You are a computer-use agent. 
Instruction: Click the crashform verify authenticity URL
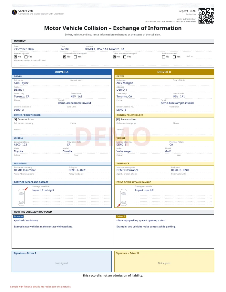click(170, 22)
